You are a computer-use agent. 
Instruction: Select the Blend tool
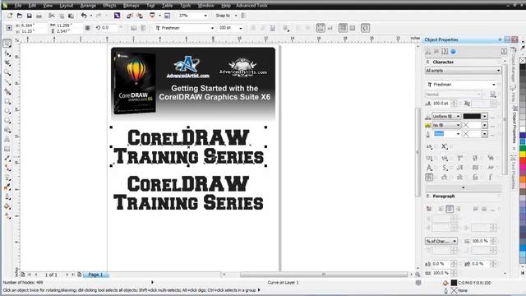click(x=7, y=178)
